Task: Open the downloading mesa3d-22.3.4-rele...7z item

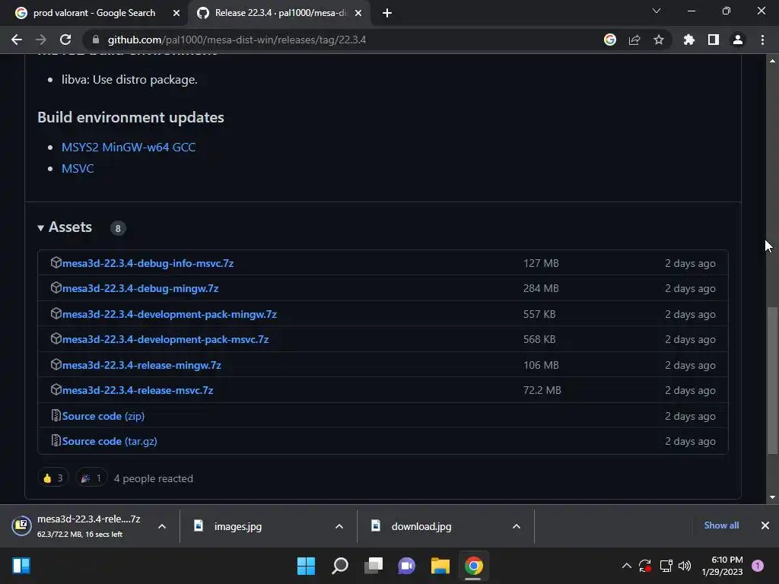Action: [x=79, y=526]
